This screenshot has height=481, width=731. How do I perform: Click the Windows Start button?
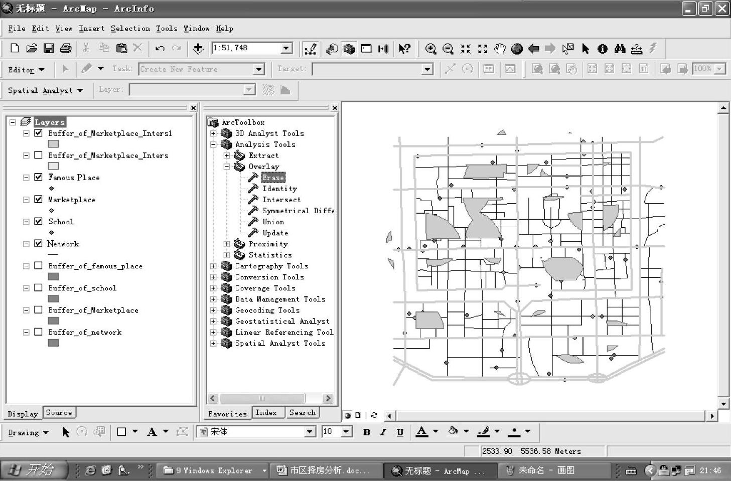pos(34,470)
